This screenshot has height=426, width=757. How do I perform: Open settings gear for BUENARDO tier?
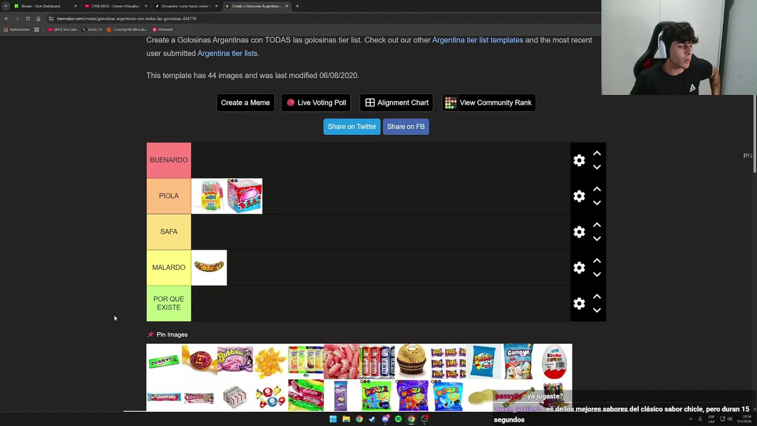click(579, 160)
